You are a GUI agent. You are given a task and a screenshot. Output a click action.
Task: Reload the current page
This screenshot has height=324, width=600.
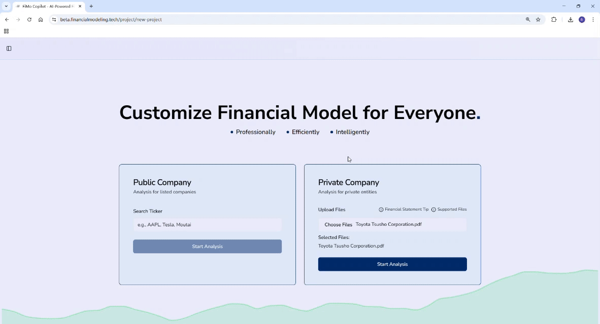point(29,19)
